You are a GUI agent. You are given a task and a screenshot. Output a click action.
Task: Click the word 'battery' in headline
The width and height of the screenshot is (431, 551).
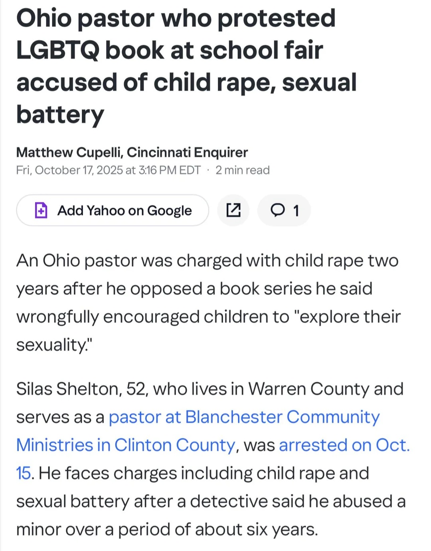(x=60, y=115)
